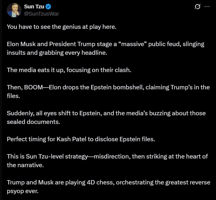
Task: Click the words 'psyop ever' ending the post
Action: tap(23, 191)
